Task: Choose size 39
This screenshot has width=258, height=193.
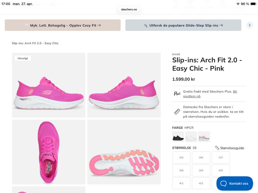Action: click(x=201, y=170)
